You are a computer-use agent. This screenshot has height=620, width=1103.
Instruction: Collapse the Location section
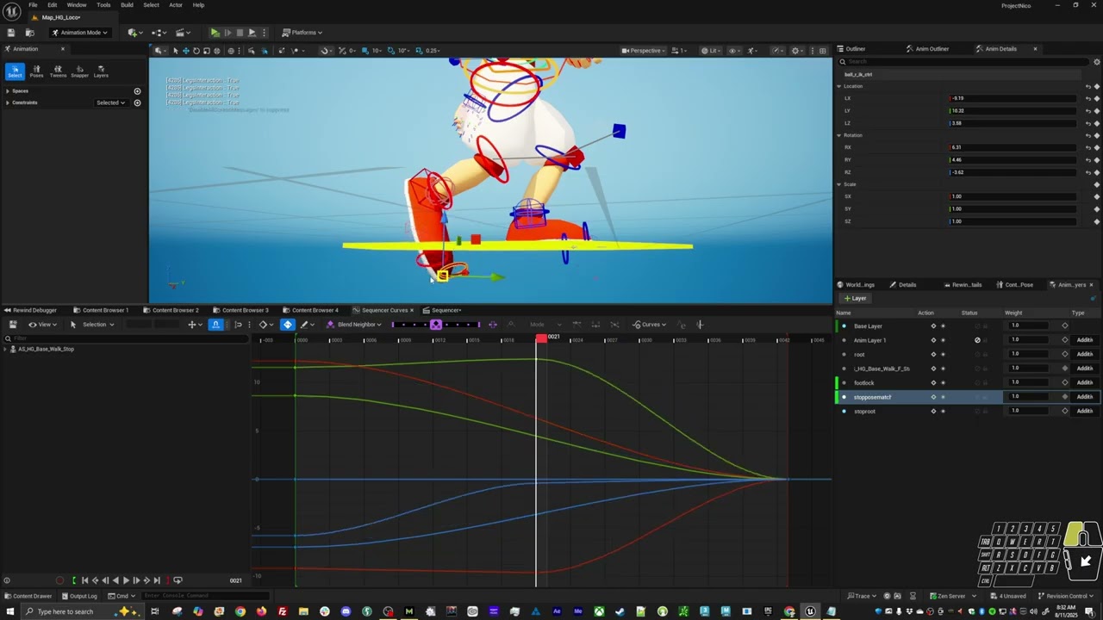point(839,86)
